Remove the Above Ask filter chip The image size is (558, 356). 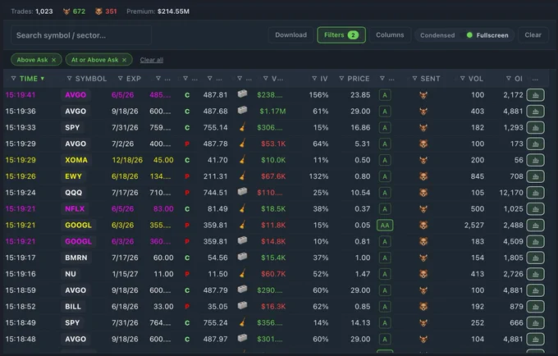point(53,60)
